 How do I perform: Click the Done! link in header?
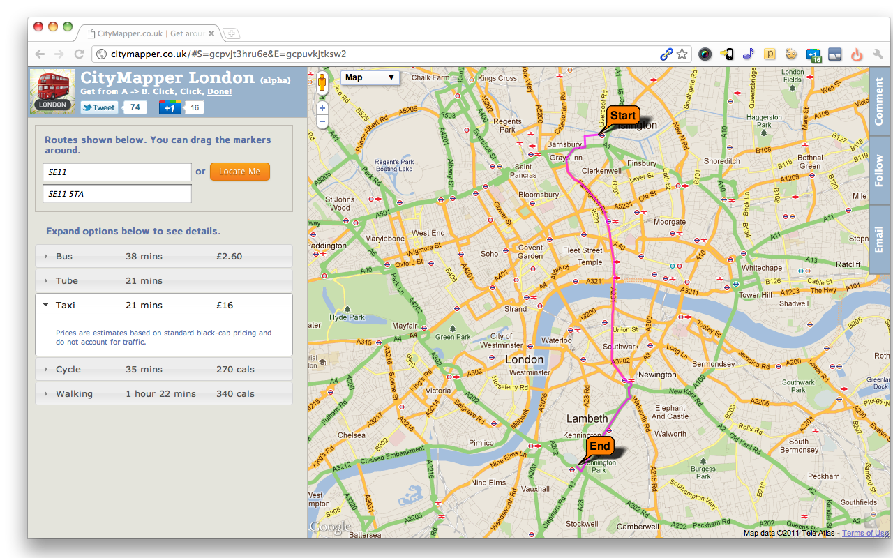[x=219, y=91]
